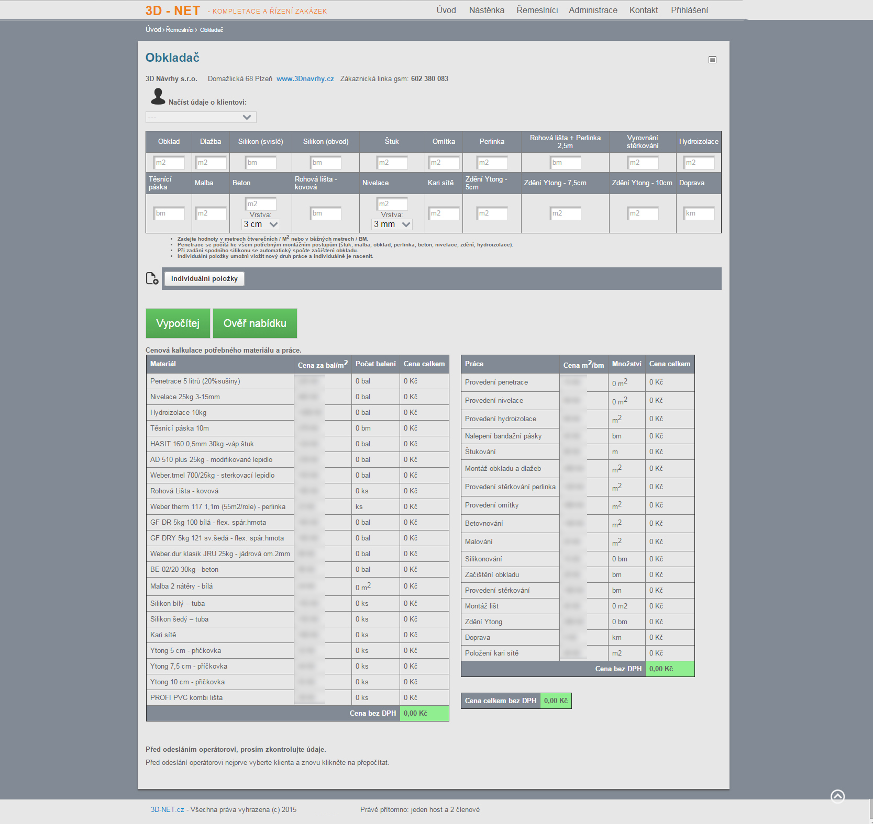This screenshot has width=873, height=824.
Task: Click the list icon beside Obkladač heading
Action: coord(712,60)
